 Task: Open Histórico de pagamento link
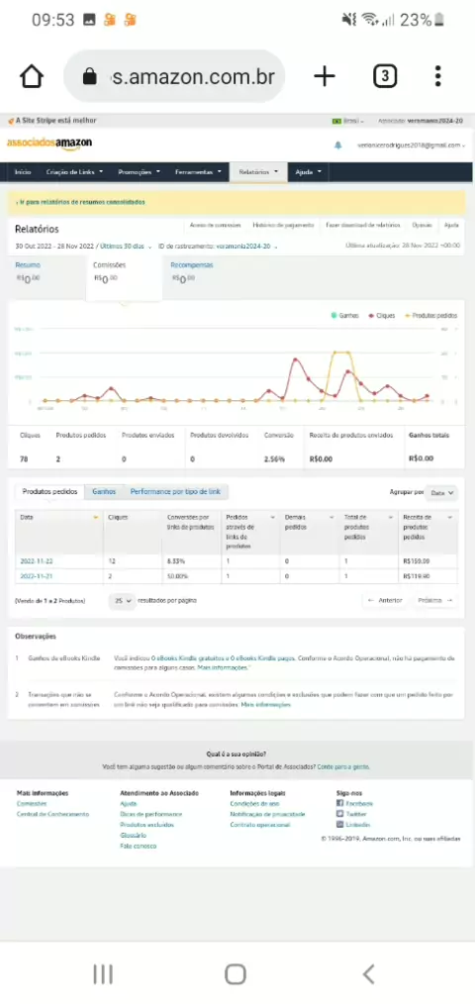coord(283,226)
